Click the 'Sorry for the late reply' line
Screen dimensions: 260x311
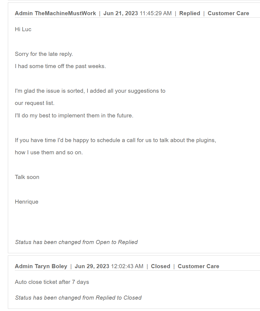coord(44,54)
